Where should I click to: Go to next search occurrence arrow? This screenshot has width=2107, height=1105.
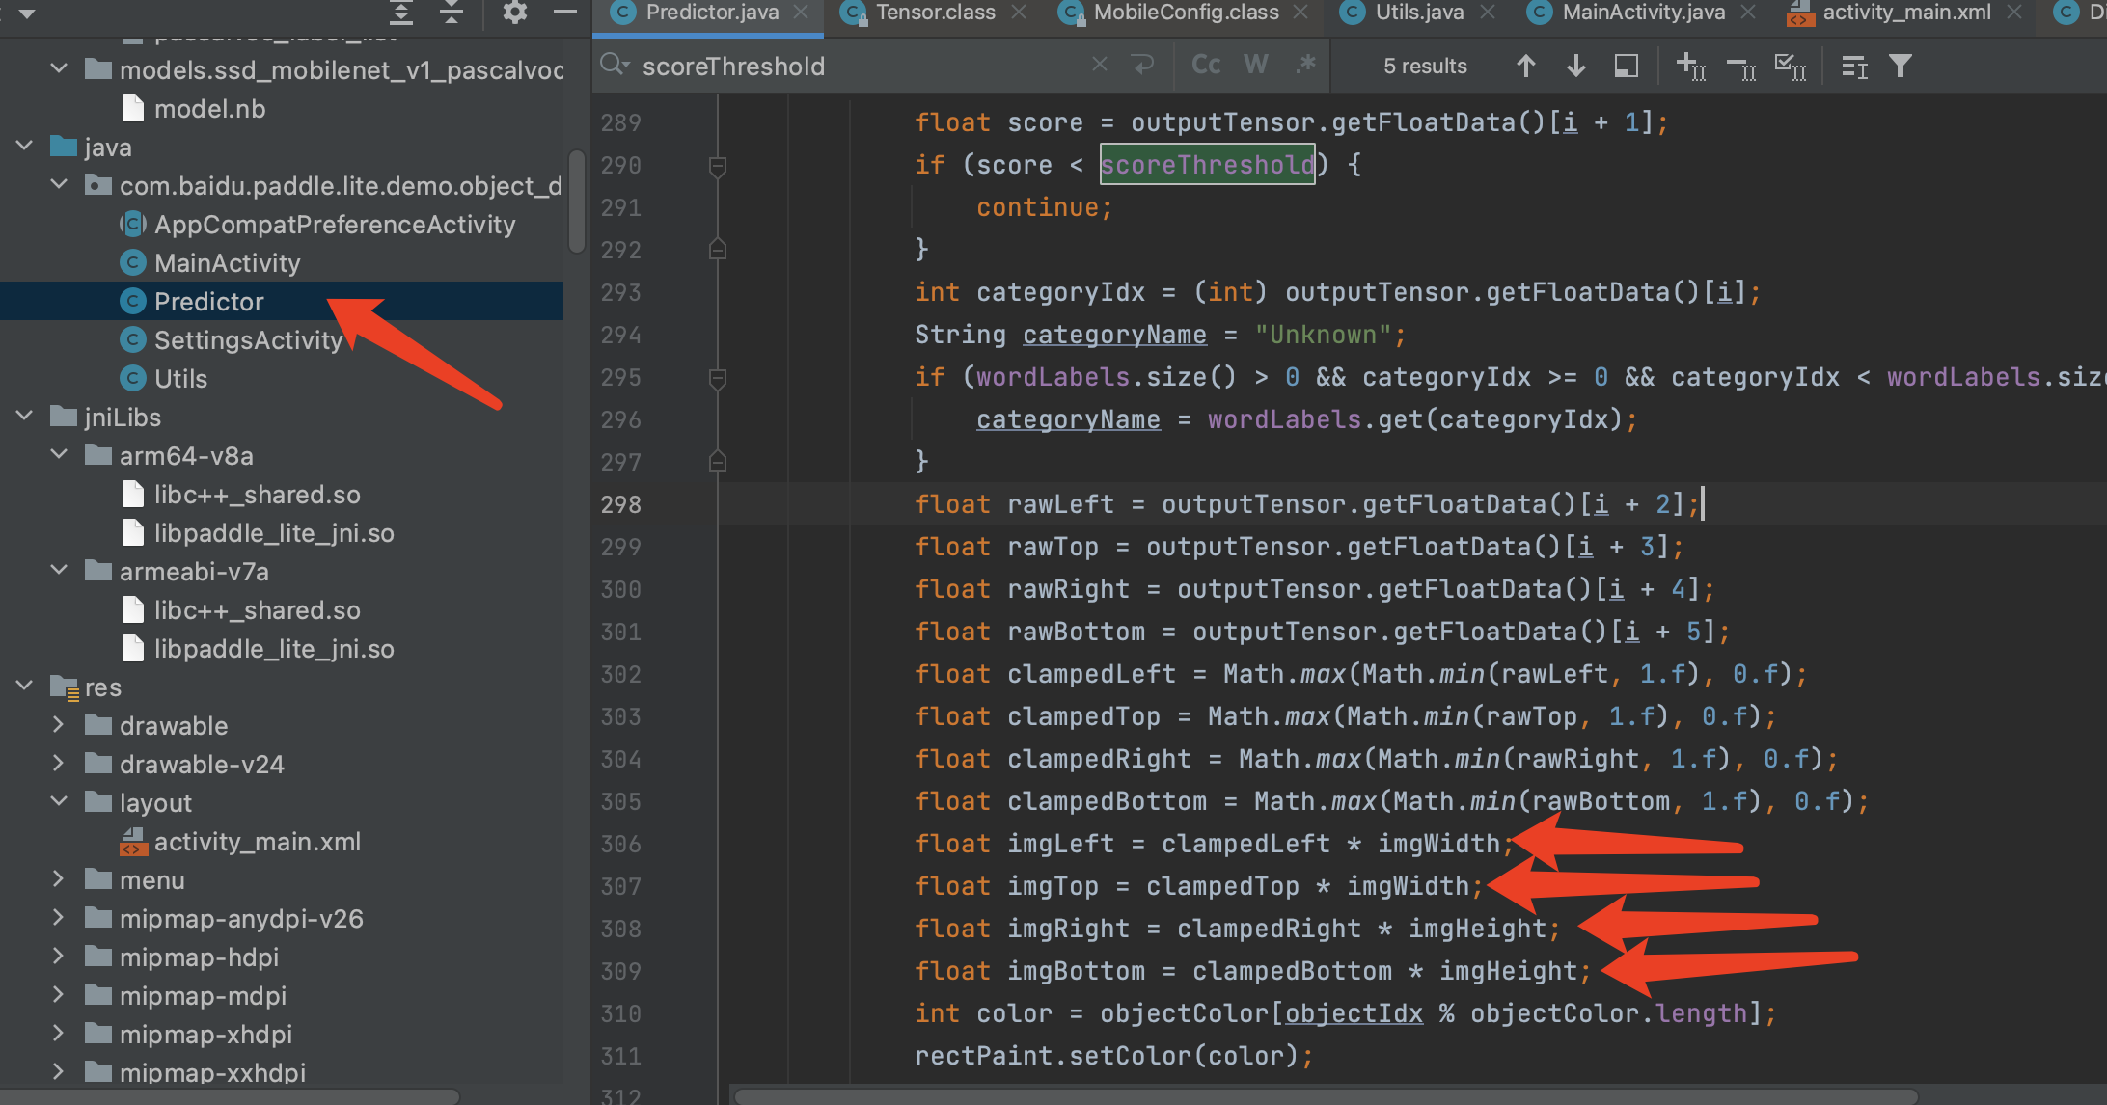[x=1576, y=66]
